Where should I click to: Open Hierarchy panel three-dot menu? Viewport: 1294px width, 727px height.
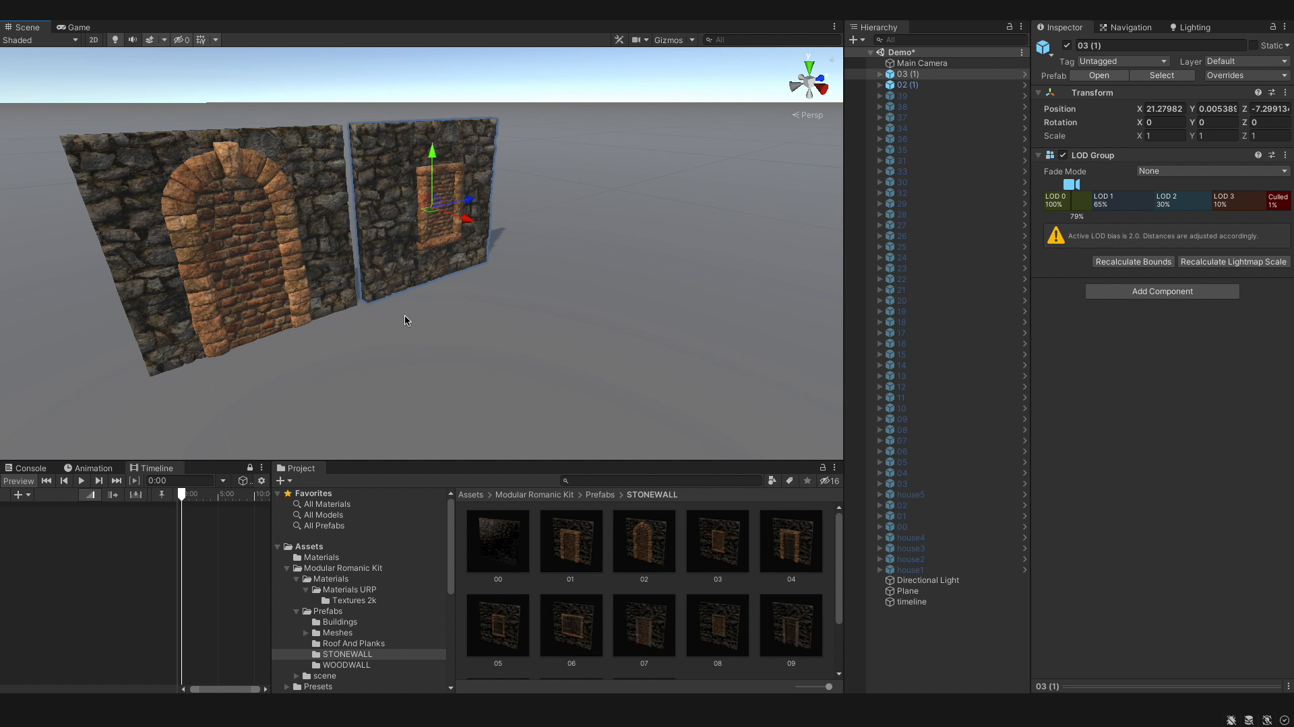(1021, 27)
